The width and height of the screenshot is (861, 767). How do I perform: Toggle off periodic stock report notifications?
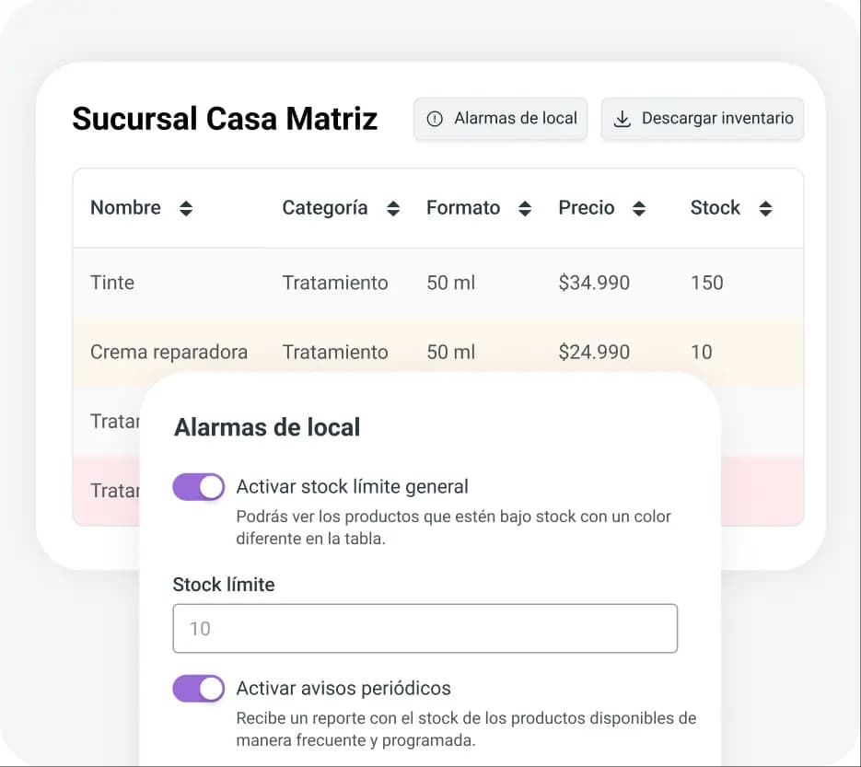tap(198, 688)
